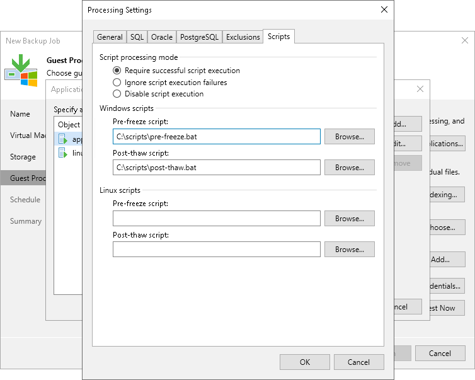Close the New Backup Job wizard window

(x=465, y=40)
